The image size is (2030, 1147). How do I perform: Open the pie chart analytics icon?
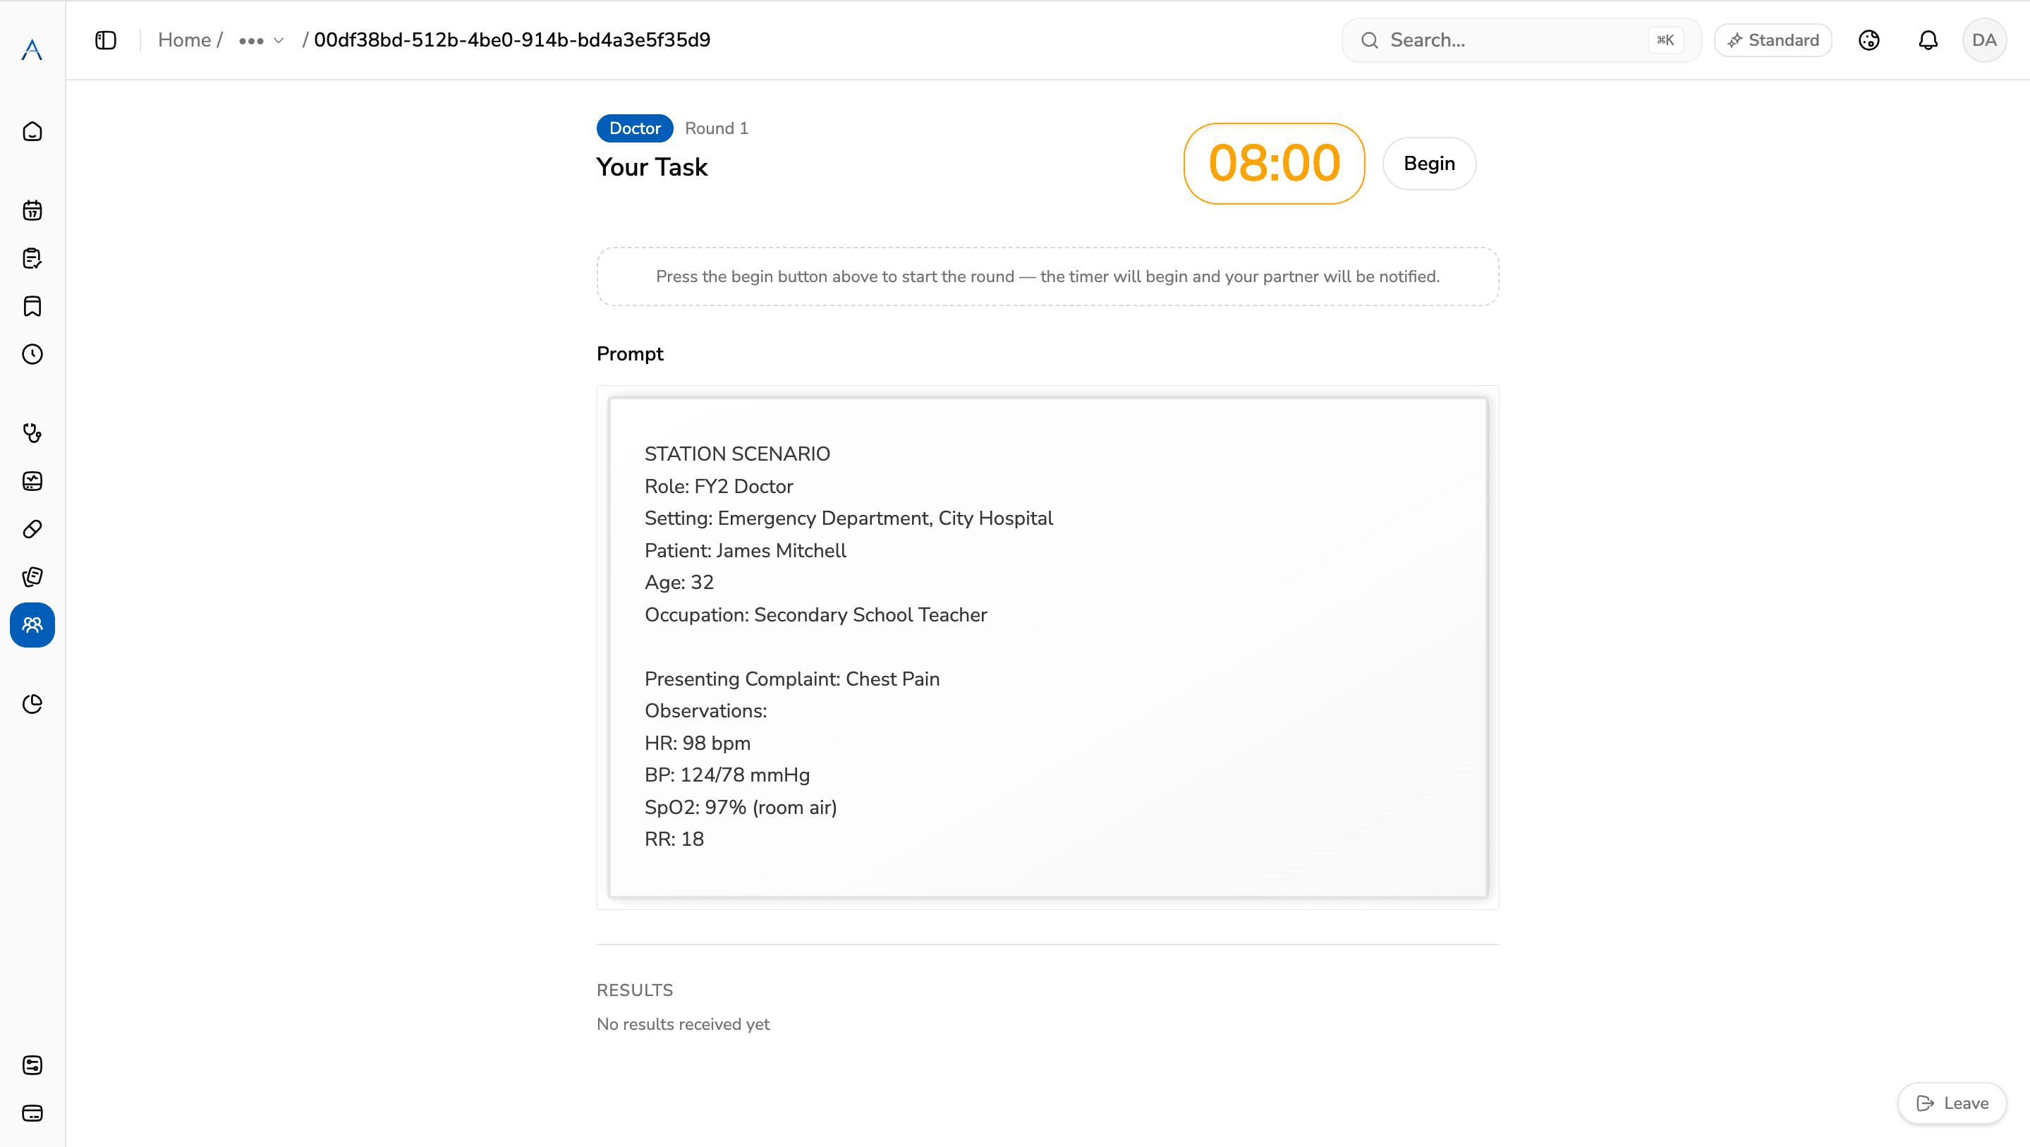pyautogui.click(x=32, y=704)
